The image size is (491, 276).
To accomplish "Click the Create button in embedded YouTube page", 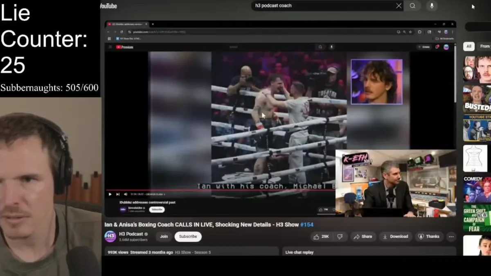I will point(424,47).
